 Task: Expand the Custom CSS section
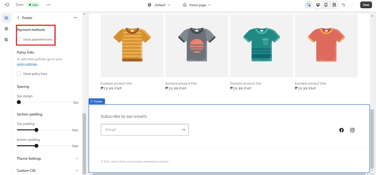point(47,170)
